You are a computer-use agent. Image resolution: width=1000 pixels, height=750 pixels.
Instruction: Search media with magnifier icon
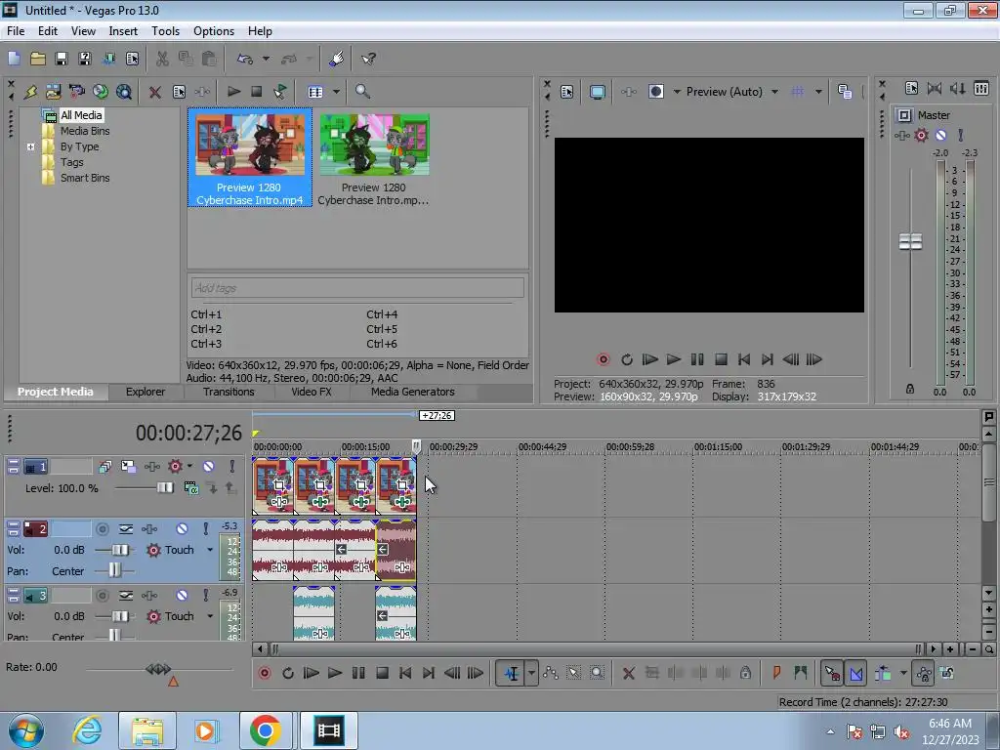point(362,91)
